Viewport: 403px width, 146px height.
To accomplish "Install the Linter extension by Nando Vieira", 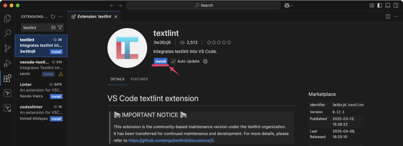I will point(56,96).
